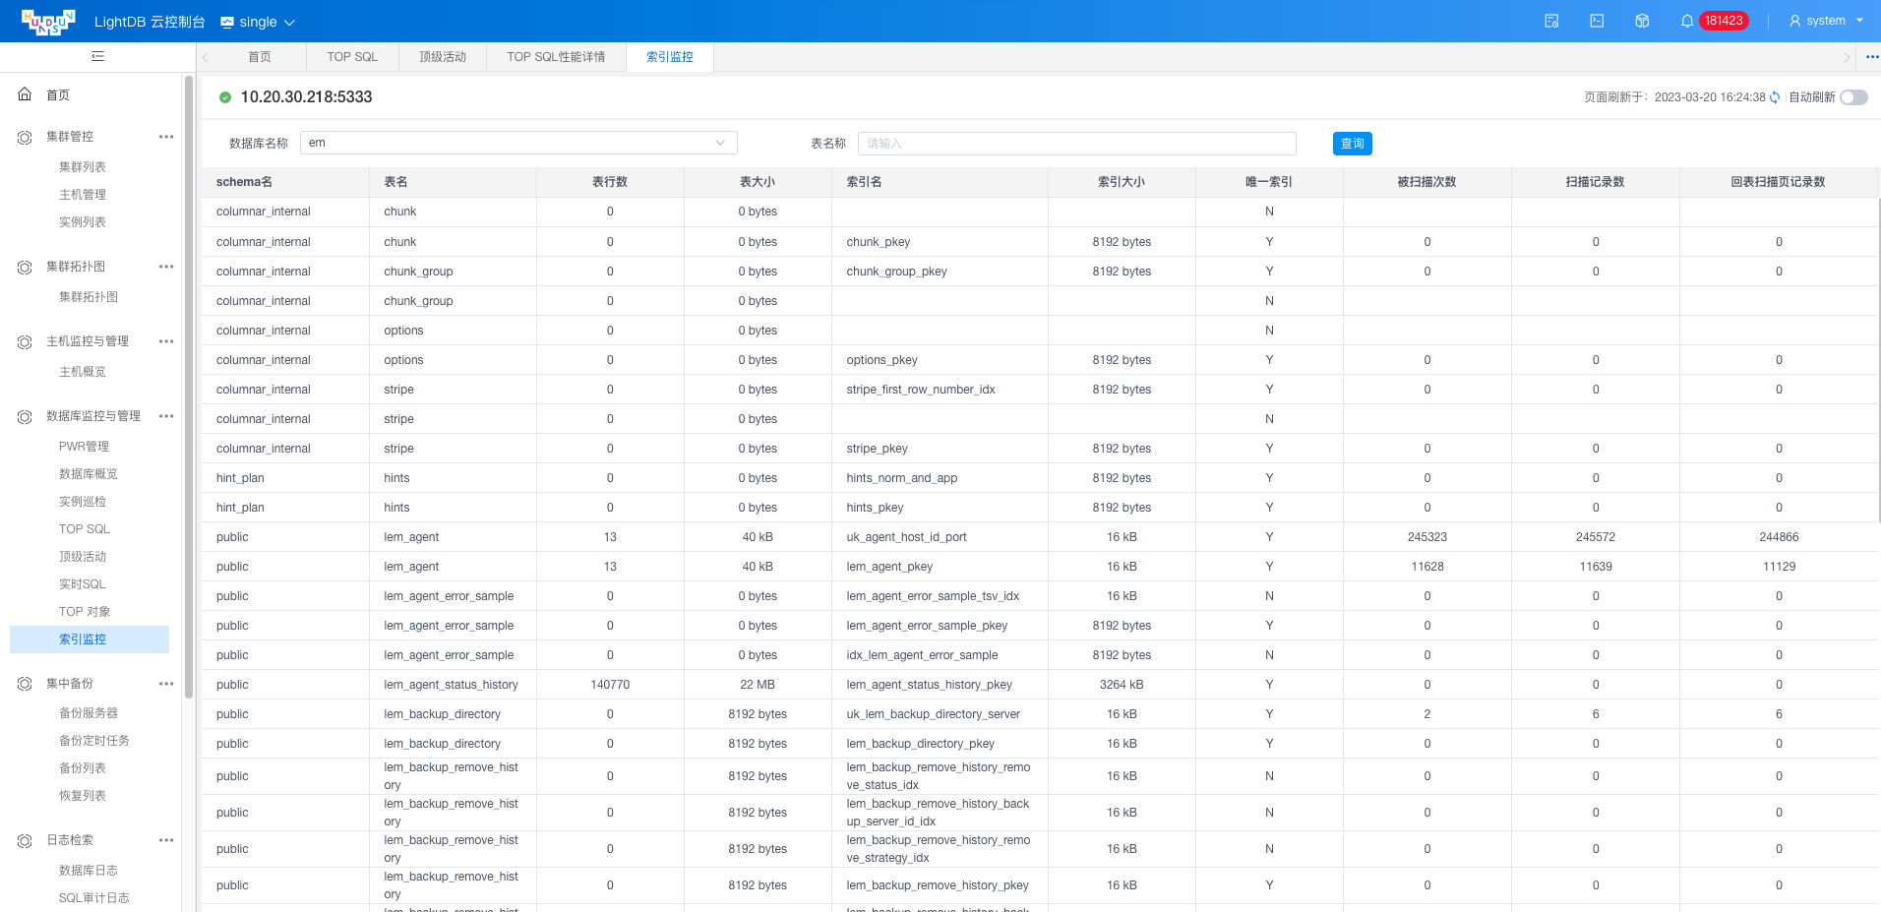Click the green status icon beside the host address
Image resolution: width=1881 pixels, height=912 pixels.
point(225,97)
